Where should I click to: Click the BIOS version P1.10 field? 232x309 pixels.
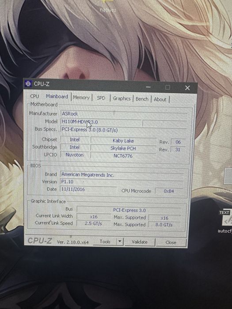point(122,182)
